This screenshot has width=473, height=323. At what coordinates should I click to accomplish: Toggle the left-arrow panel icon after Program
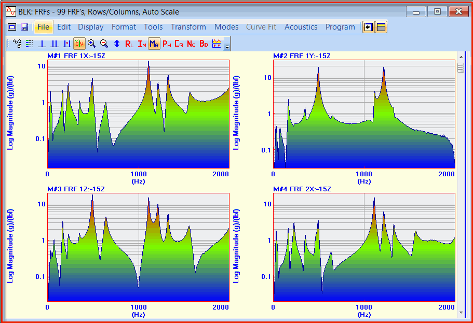368,27
